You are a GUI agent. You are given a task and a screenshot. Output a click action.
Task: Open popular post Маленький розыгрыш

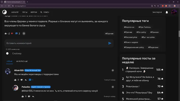[x=138, y=99]
